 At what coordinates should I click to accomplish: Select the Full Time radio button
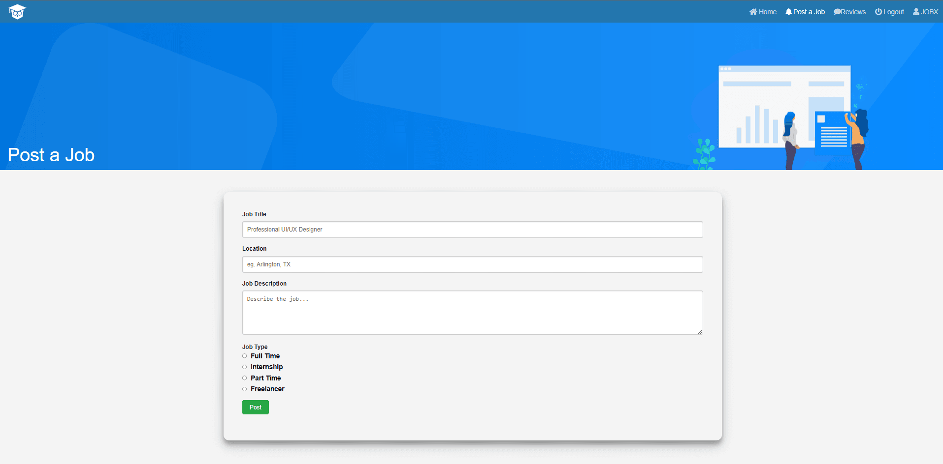(x=244, y=355)
